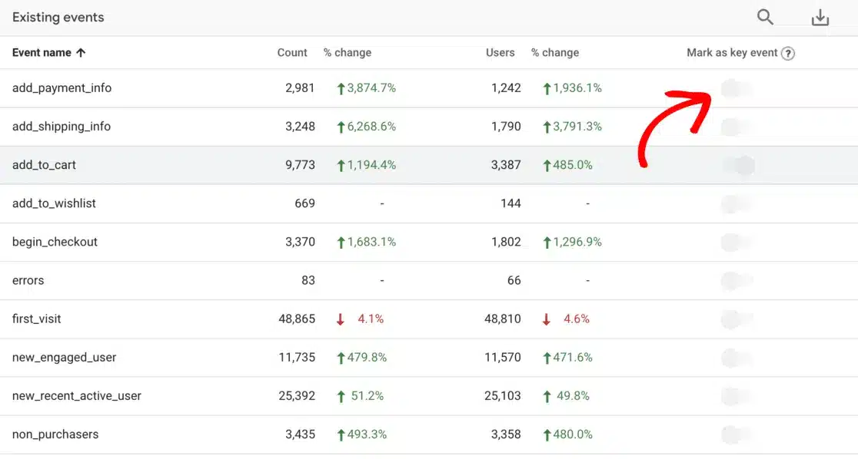Download the existing events table
Screen dimensions: 858x459
(820, 18)
